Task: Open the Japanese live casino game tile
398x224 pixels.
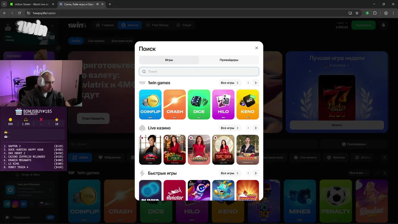Action: pos(199,150)
